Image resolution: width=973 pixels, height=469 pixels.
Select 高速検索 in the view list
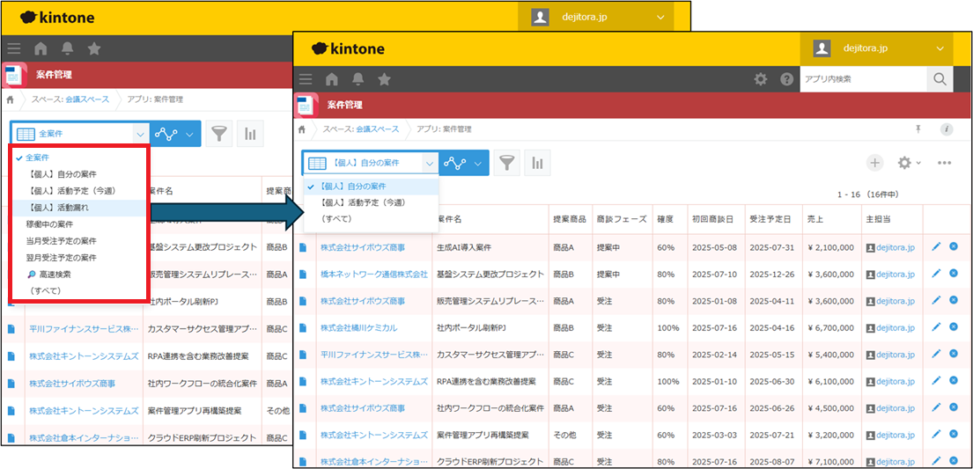pos(54,275)
